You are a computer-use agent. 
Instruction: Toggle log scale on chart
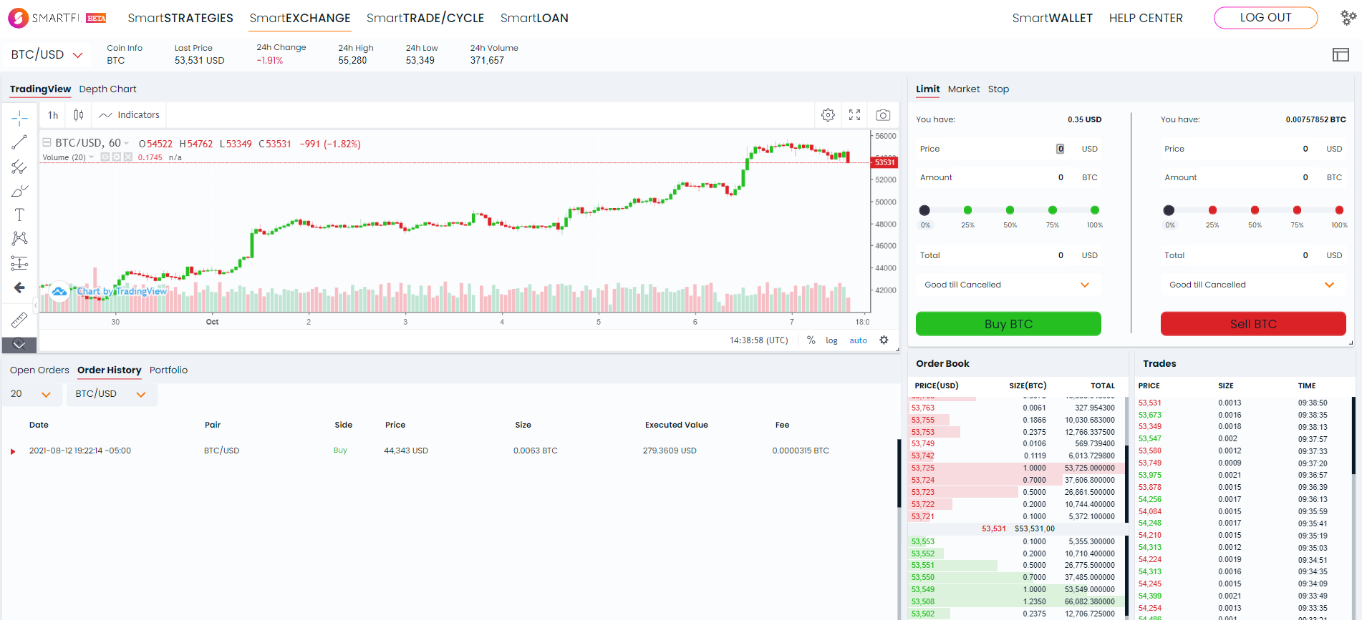click(x=831, y=340)
